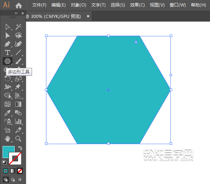
Task: Select the Line Segment tool
Action: (18, 52)
